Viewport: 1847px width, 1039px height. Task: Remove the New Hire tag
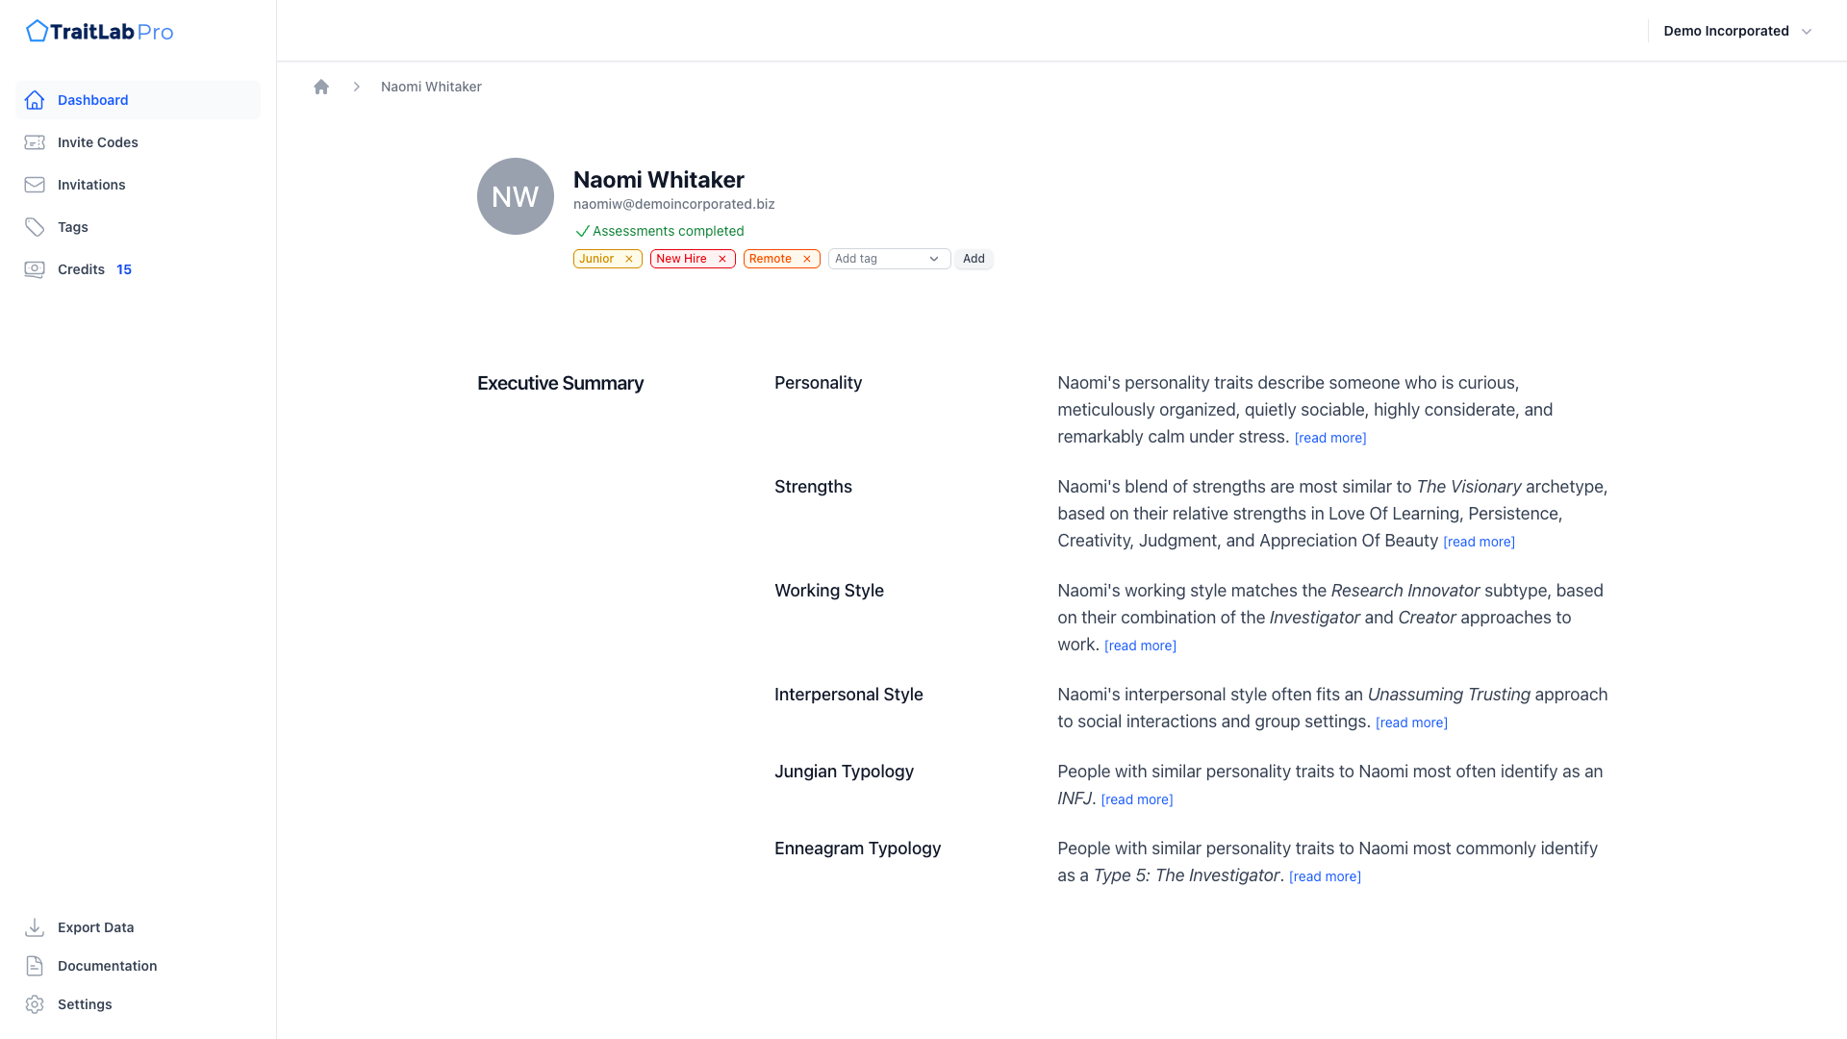(x=722, y=259)
